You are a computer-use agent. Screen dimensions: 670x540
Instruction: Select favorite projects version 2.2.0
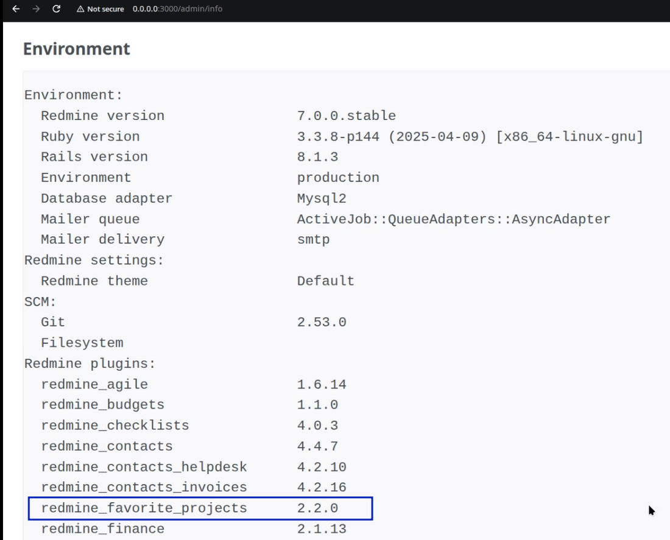(x=317, y=508)
